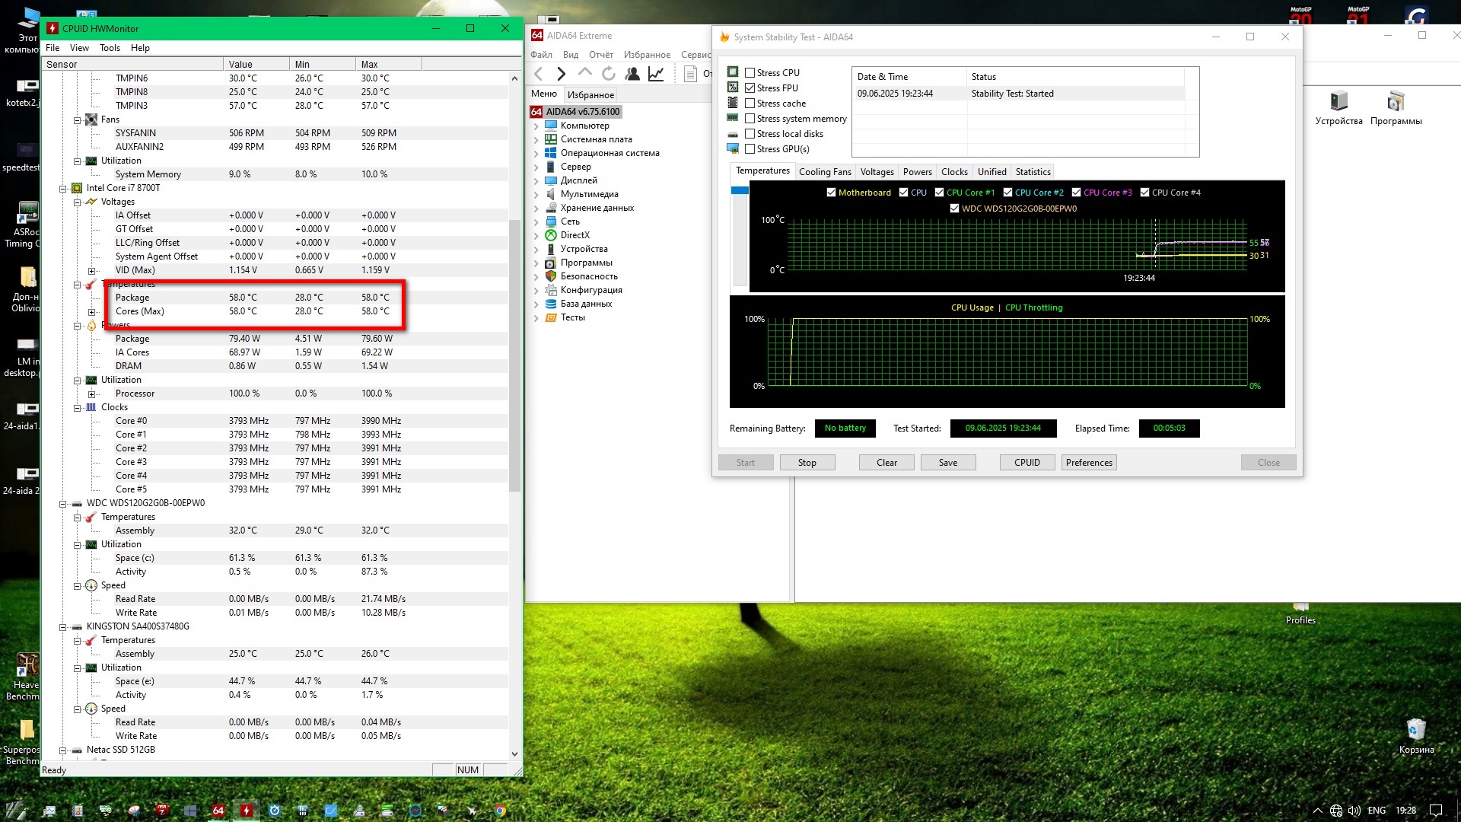Enable the Stress CPU checkbox
1461x822 pixels.
pyautogui.click(x=750, y=73)
